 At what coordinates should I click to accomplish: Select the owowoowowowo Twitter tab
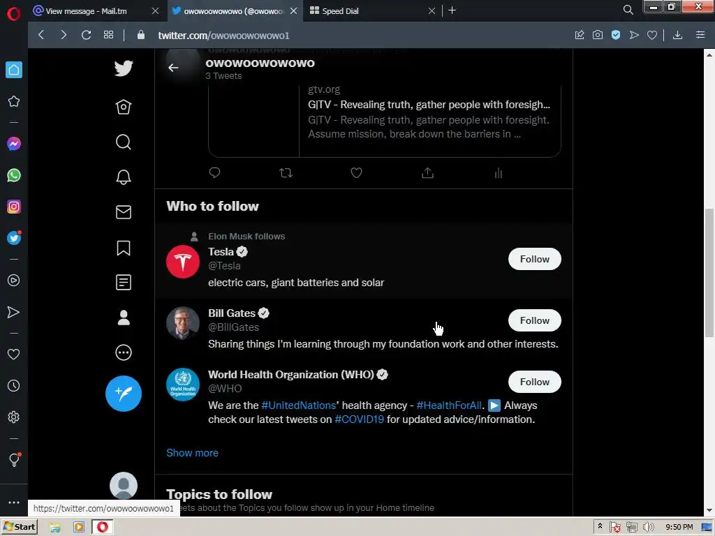(x=234, y=11)
